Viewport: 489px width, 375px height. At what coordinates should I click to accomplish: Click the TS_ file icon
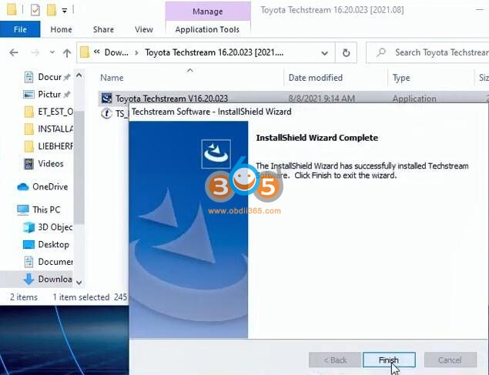pyautogui.click(x=107, y=113)
